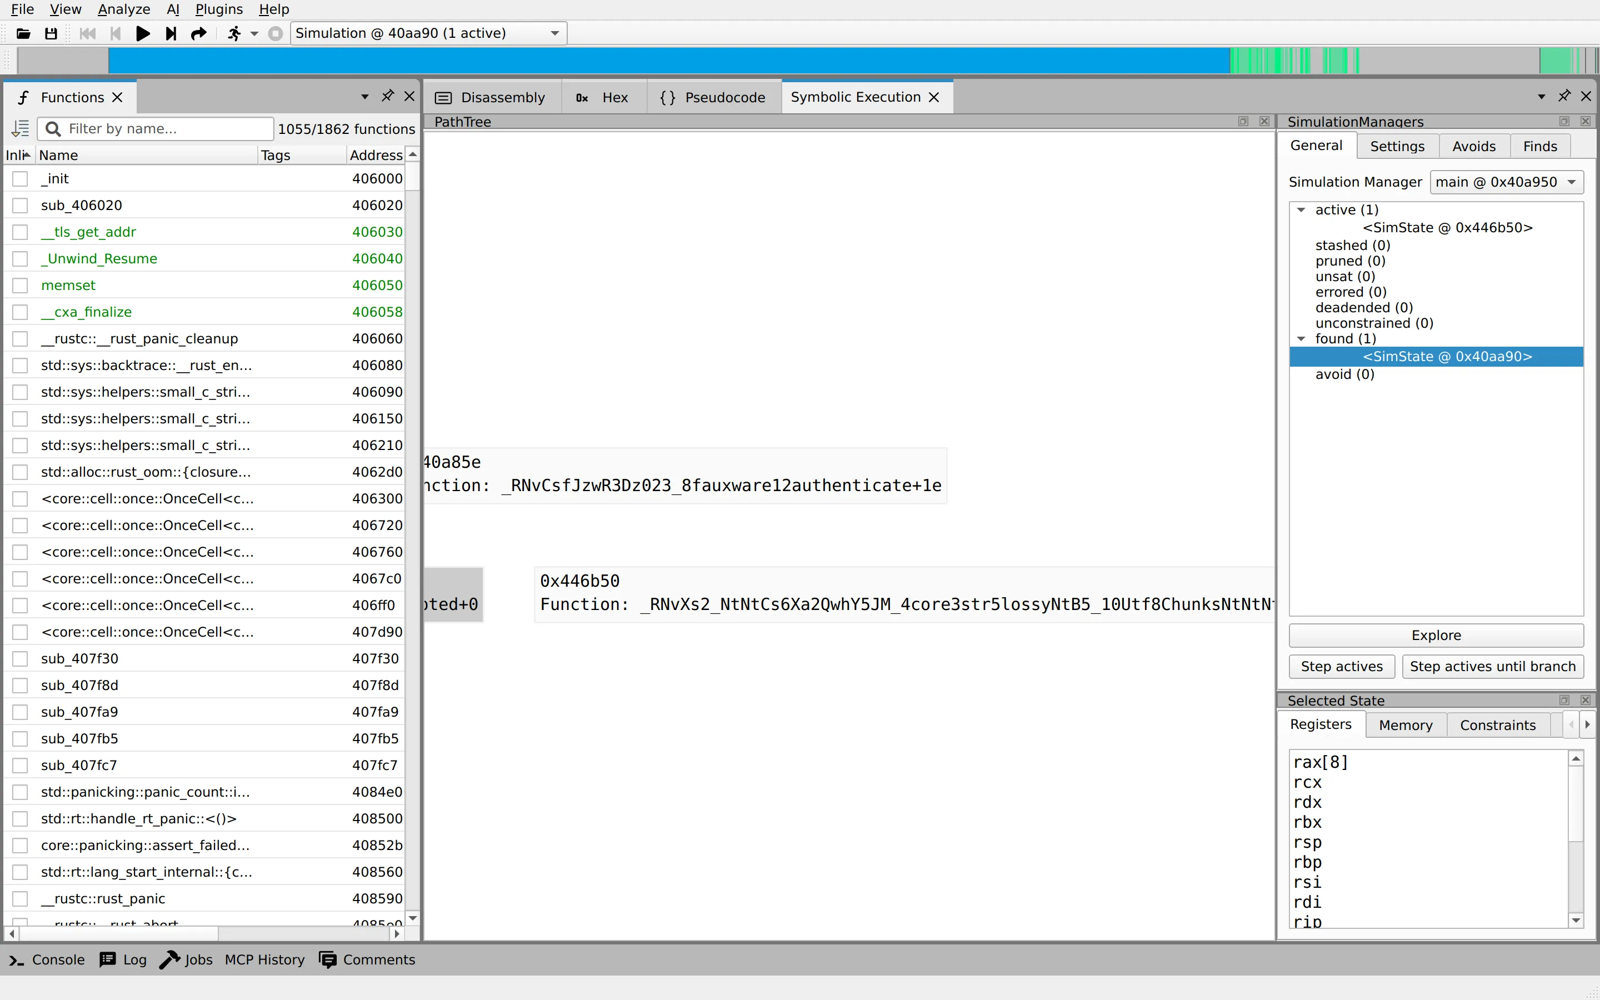Open Simulation @ 40aa90 combo box
Image resolution: width=1600 pixels, height=1000 pixels.
point(428,34)
